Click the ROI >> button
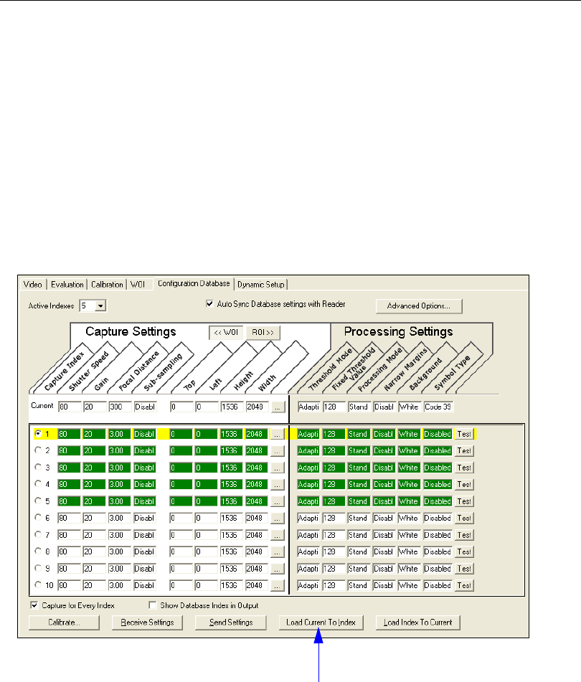The height and width of the screenshot is (682, 581). point(263,332)
